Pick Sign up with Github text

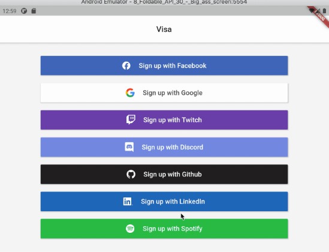pos(173,174)
